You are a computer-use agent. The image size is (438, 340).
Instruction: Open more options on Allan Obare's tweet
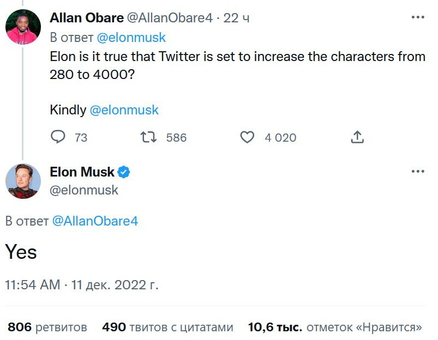(x=417, y=17)
